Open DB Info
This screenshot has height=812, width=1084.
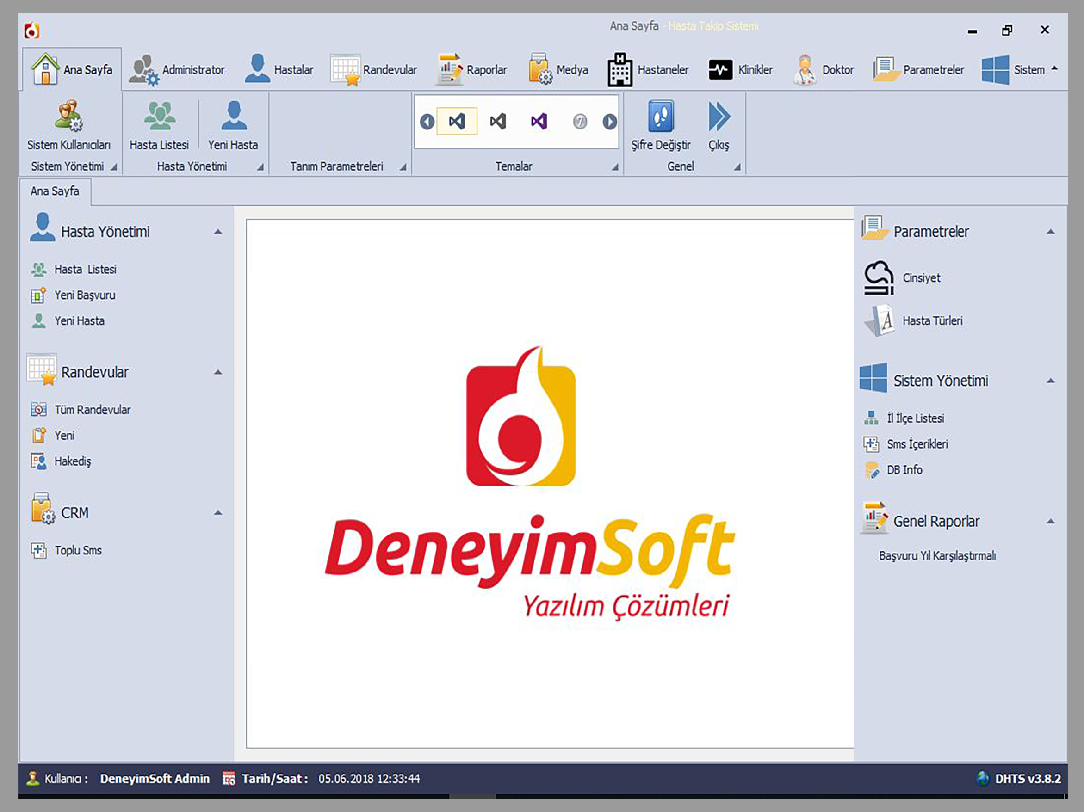(x=893, y=470)
